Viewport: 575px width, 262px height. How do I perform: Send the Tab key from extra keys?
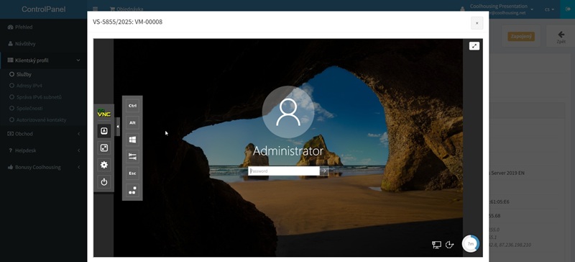pos(132,156)
